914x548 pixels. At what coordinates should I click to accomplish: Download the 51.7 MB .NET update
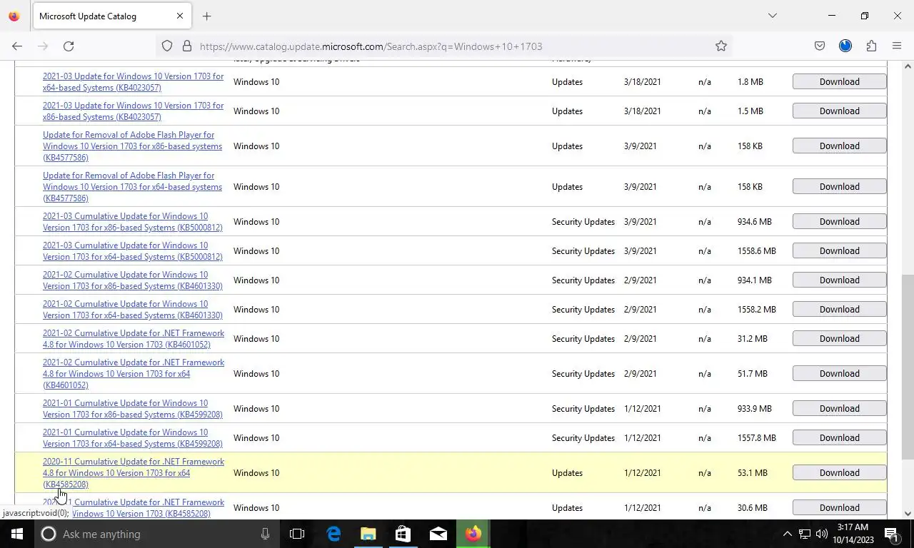[839, 373]
